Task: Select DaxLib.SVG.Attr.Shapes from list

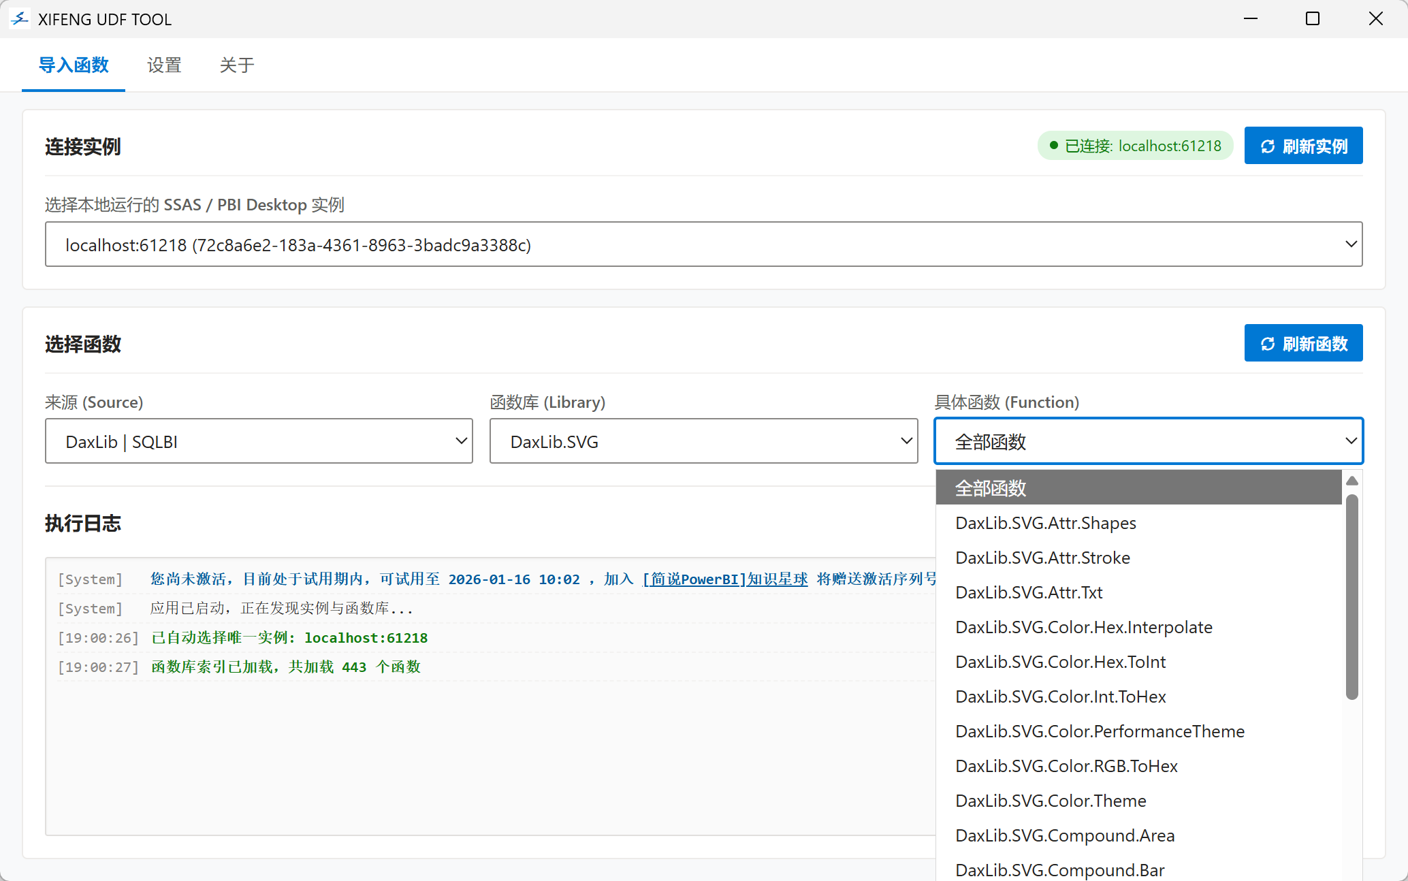Action: [1046, 523]
